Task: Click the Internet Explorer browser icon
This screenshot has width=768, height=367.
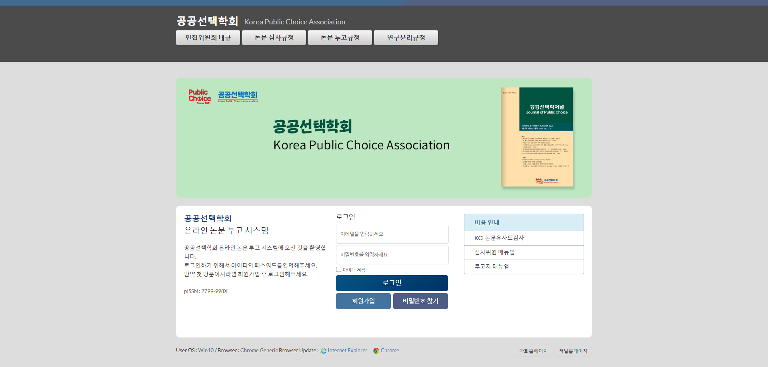Action: pos(324,351)
